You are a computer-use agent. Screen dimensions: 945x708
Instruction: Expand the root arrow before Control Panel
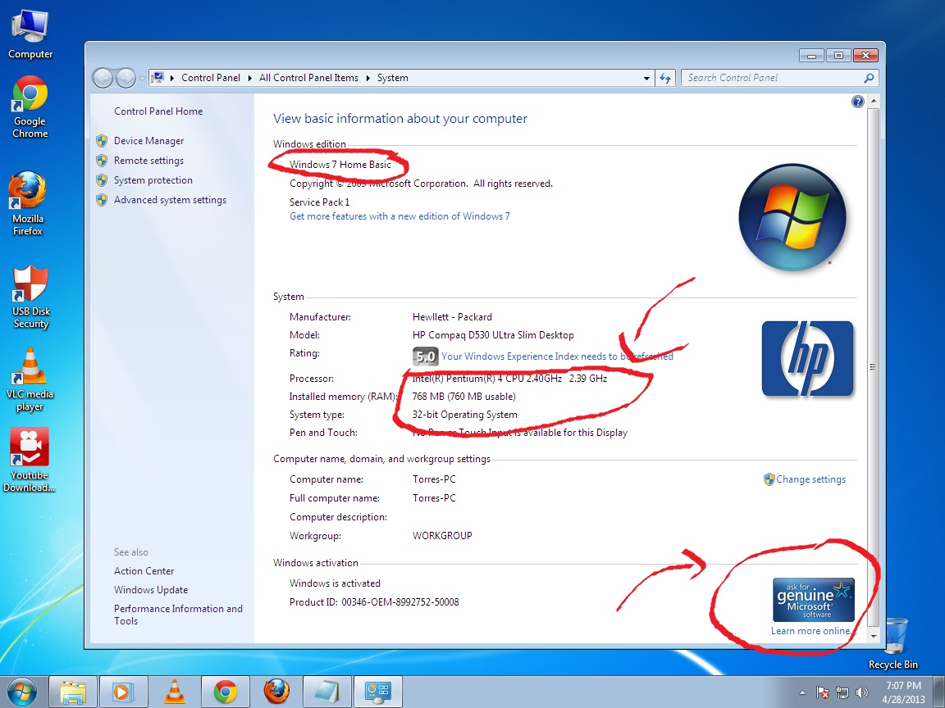[171, 79]
